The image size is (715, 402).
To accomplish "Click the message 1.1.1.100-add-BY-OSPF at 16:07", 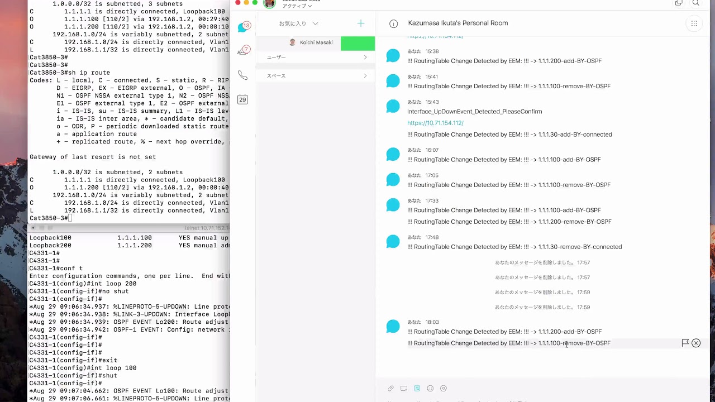I will coord(504,160).
